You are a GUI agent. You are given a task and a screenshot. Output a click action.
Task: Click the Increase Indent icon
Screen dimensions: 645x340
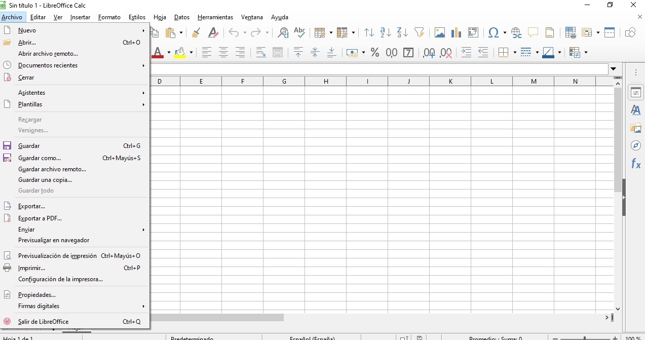(467, 52)
